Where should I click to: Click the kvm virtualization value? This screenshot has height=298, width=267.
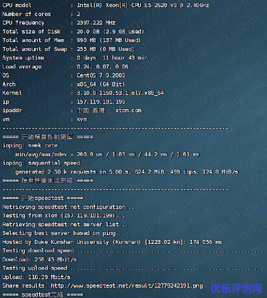click(82, 119)
